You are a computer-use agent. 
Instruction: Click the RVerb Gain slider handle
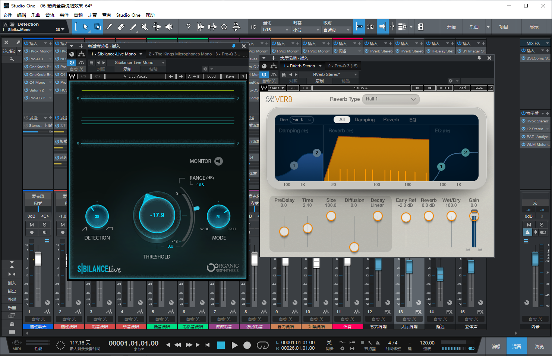474,215
